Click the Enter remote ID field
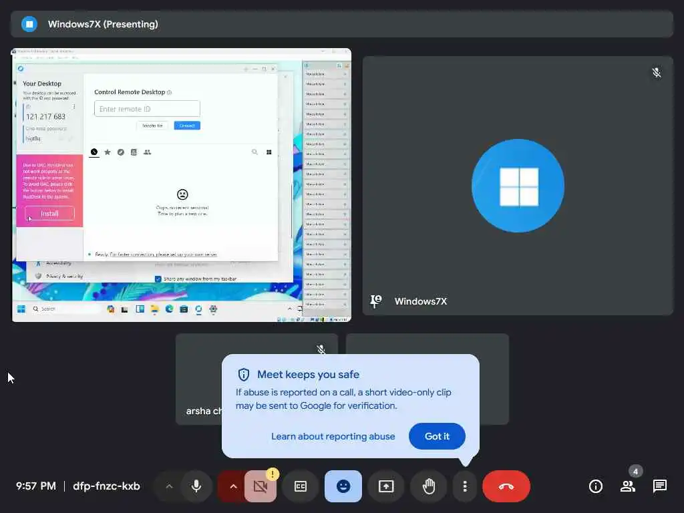This screenshot has width=684, height=513. click(x=147, y=109)
